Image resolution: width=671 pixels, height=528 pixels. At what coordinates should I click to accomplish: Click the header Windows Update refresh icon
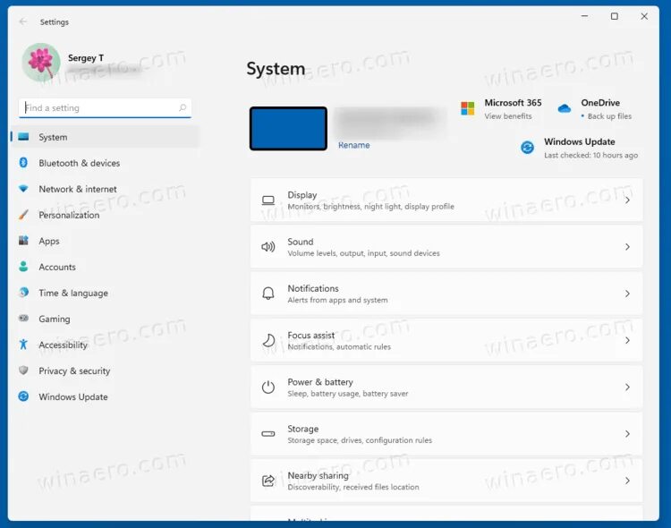point(527,148)
